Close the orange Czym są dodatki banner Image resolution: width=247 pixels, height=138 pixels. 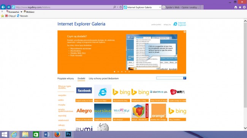pos(185,32)
